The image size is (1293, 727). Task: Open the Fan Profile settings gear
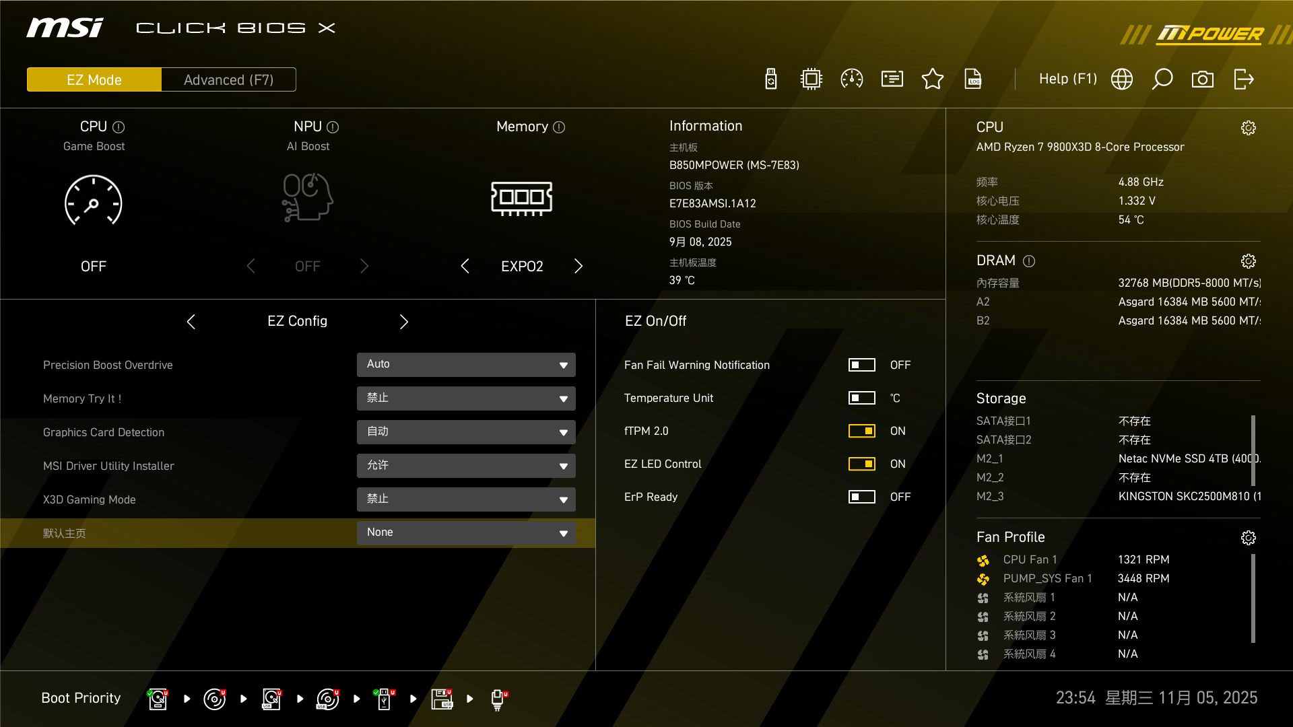[x=1249, y=537]
